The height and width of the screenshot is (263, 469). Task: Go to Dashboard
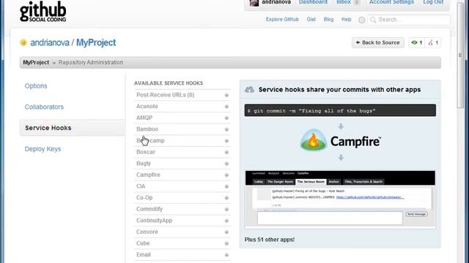pyautogui.click(x=313, y=2)
